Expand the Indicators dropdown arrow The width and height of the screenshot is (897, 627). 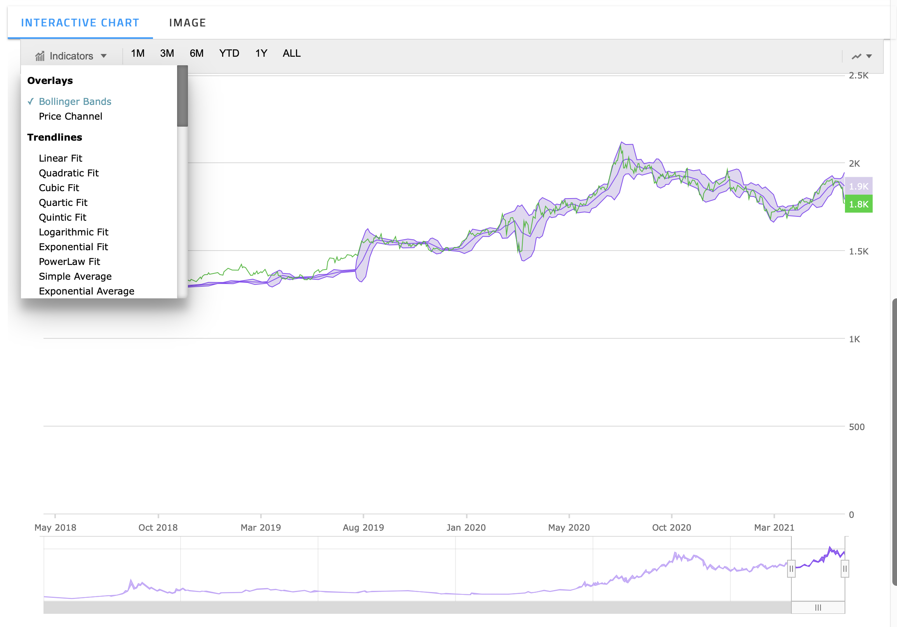104,56
